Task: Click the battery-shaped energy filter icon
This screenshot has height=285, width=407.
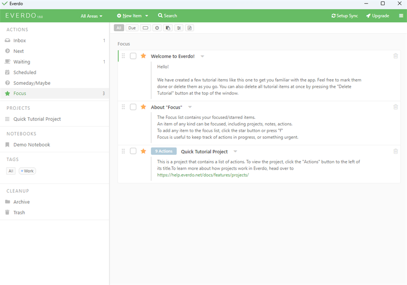Action: point(146,28)
